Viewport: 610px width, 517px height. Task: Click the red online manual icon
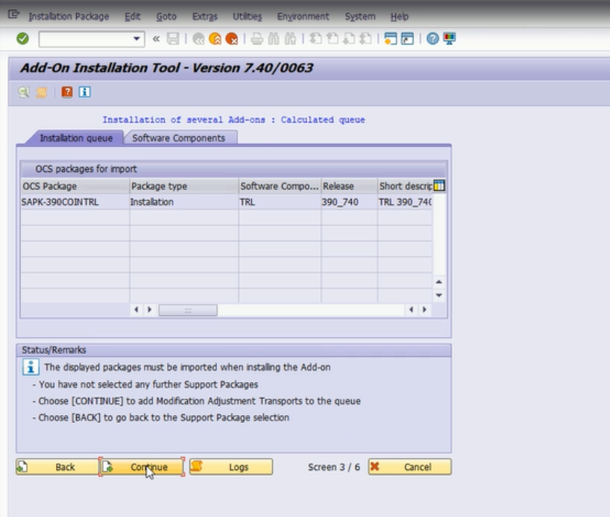tap(67, 92)
